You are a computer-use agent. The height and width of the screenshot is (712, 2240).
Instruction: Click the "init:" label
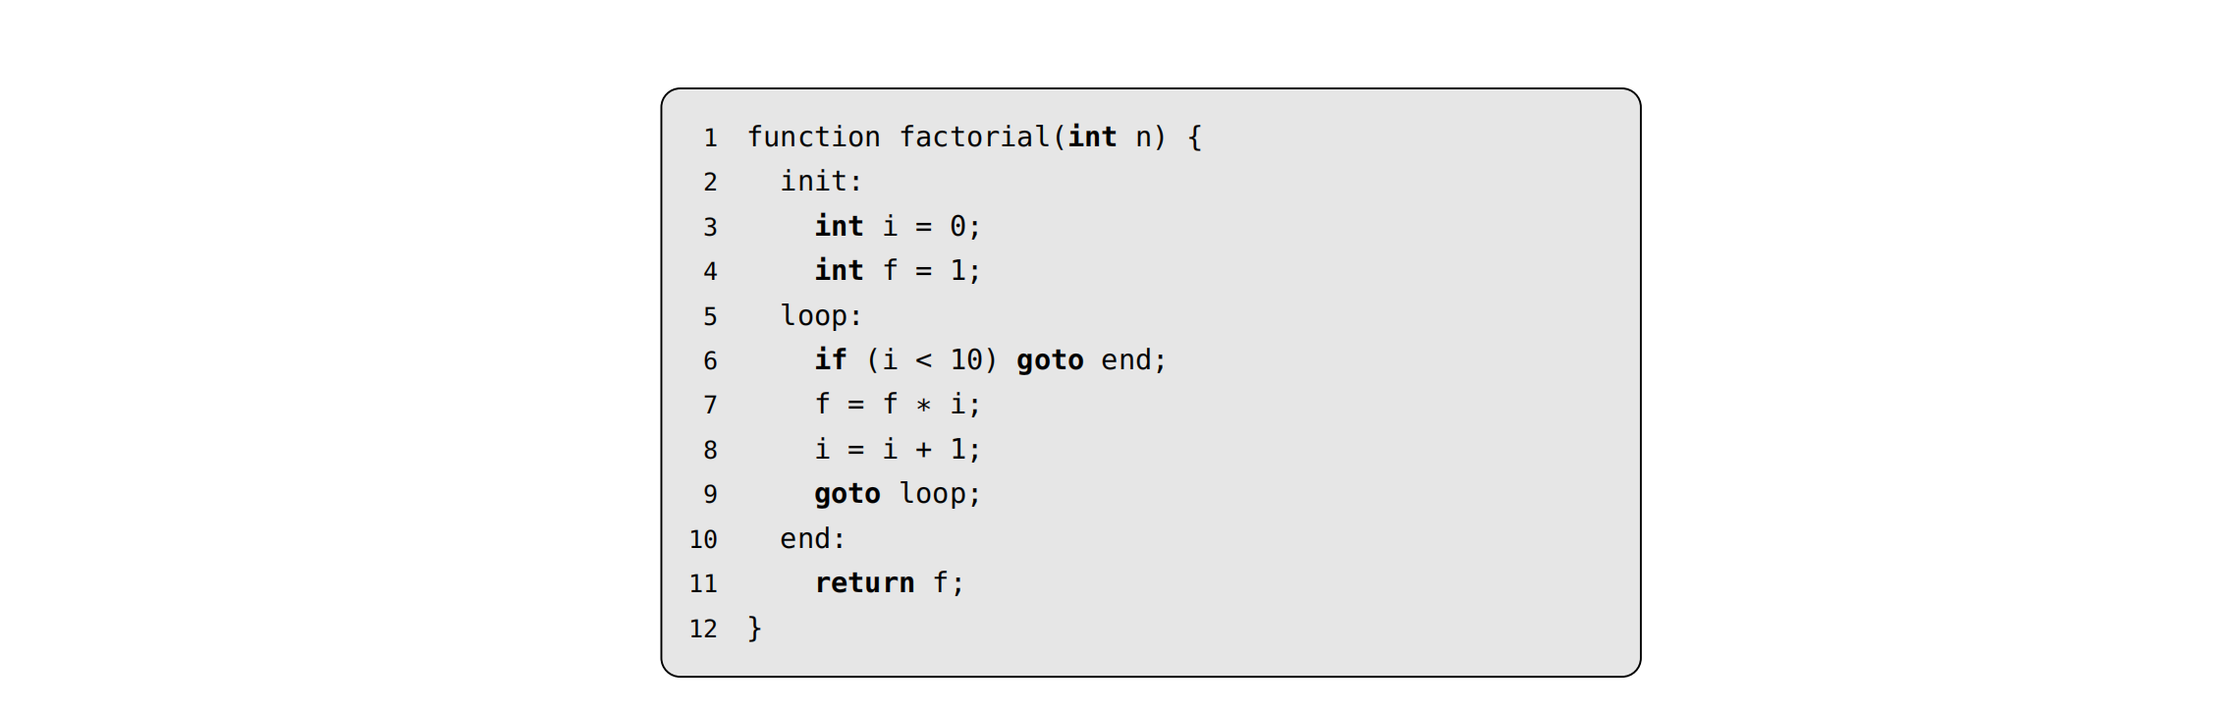[x=821, y=182]
